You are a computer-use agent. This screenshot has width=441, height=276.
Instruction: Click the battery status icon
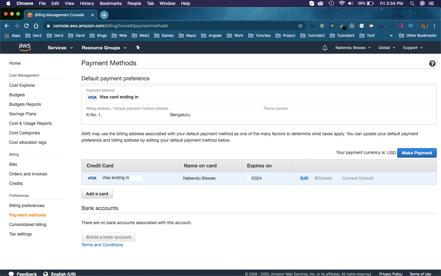(x=370, y=3)
